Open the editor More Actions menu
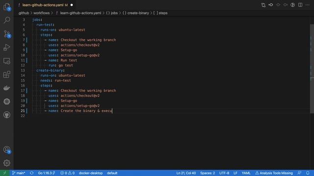This screenshot has height=176, width=314. [308, 5]
